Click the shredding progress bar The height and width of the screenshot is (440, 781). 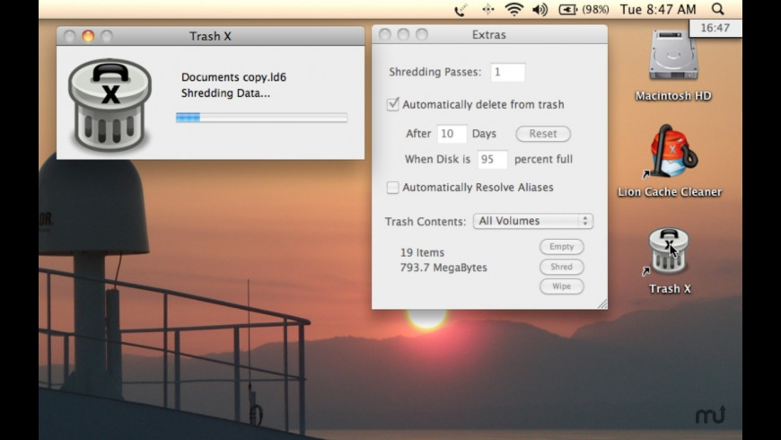pyautogui.click(x=261, y=117)
